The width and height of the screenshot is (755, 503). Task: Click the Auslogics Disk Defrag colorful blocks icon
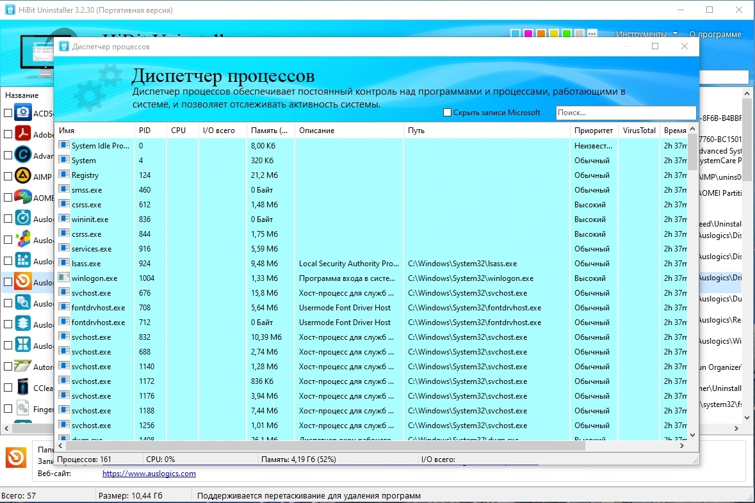(22, 240)
